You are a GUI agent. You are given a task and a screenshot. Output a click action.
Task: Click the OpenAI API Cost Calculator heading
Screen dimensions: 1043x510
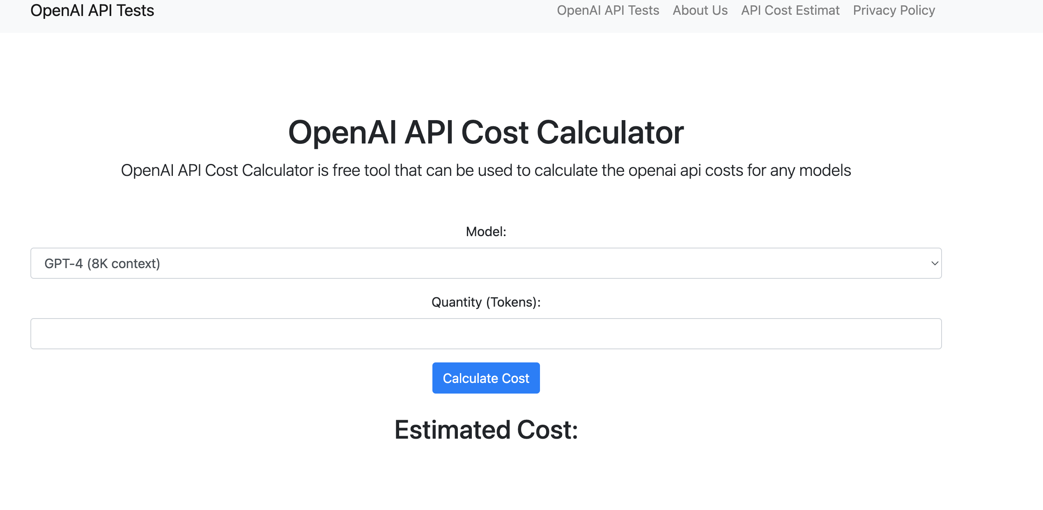(486, 132)
